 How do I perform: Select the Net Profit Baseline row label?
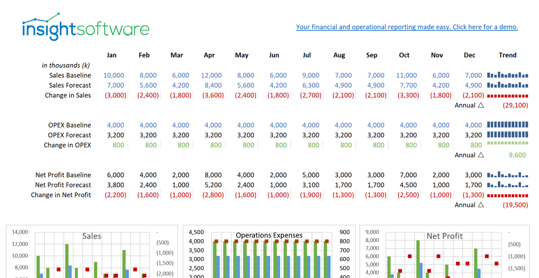click(x=63, y=175)
